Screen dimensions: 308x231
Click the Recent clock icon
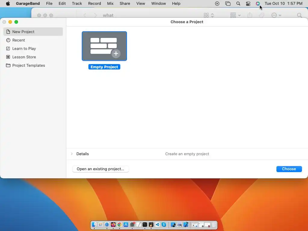[8, 40]
